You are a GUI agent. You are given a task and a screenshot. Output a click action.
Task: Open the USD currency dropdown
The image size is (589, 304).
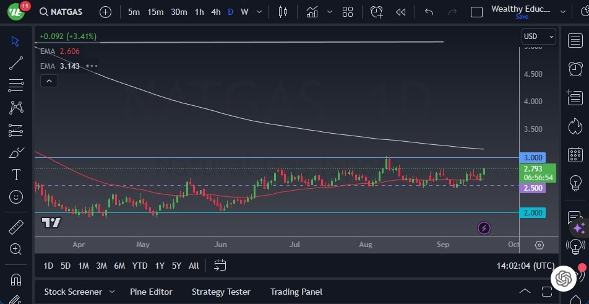click(x=538, y=37)
